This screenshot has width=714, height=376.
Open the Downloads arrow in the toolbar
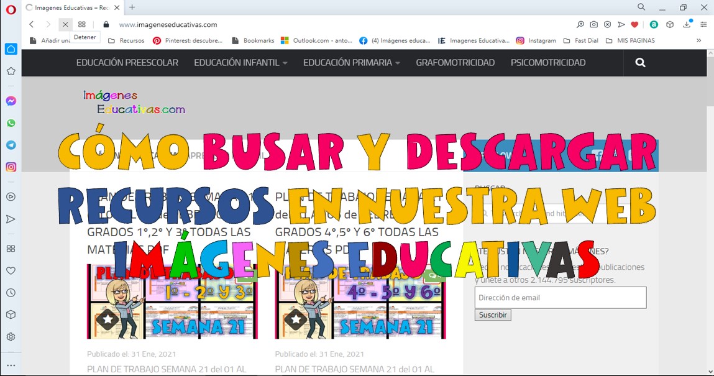[687, 25]
